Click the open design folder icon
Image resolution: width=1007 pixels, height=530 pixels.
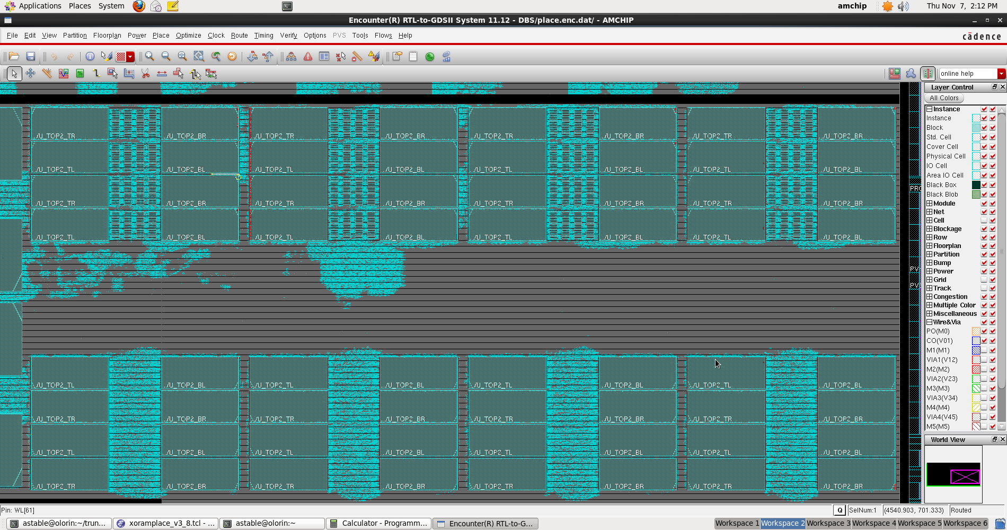coord(14,57)
